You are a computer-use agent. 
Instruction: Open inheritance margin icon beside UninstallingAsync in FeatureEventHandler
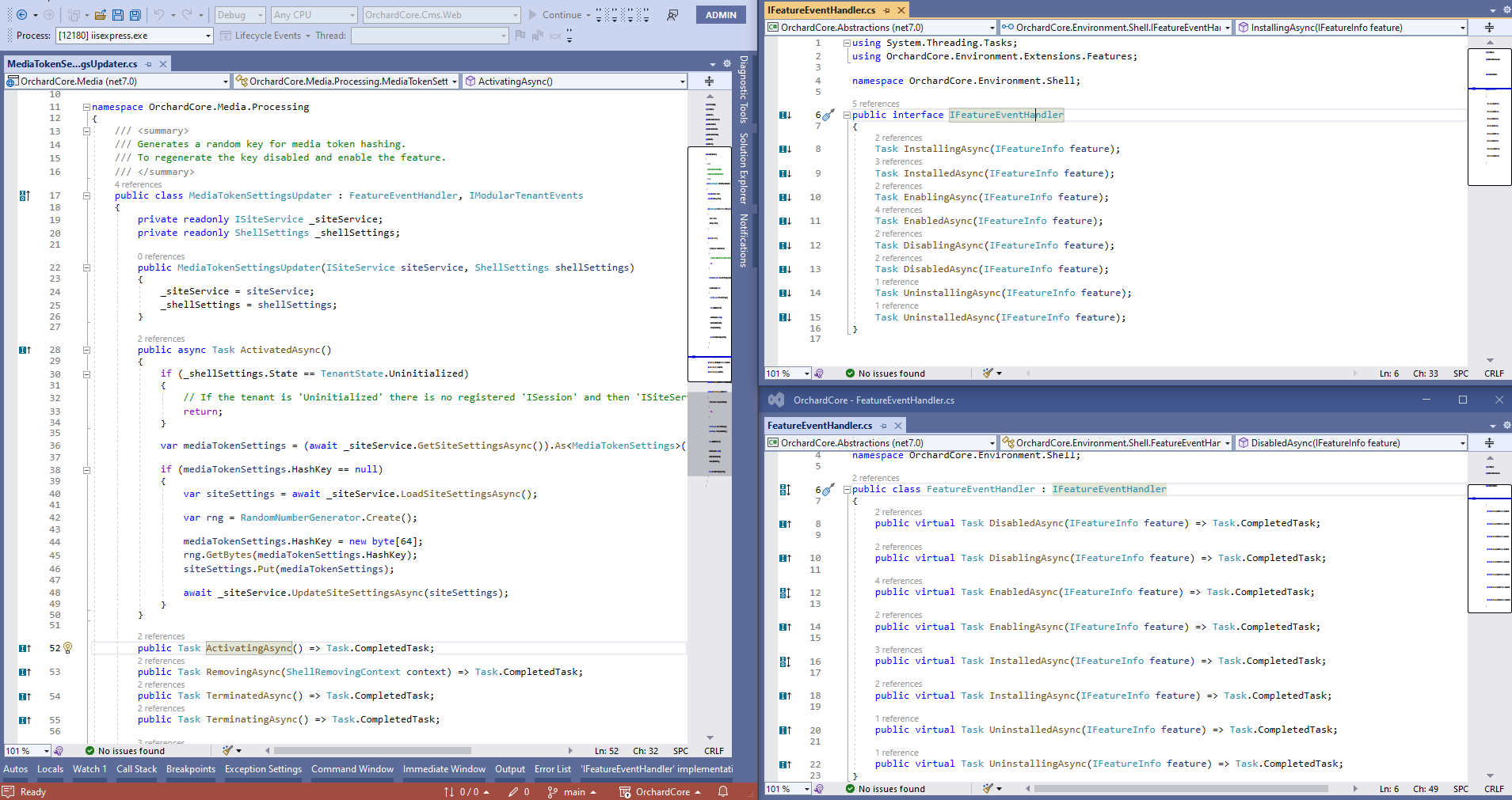point(785,764)
